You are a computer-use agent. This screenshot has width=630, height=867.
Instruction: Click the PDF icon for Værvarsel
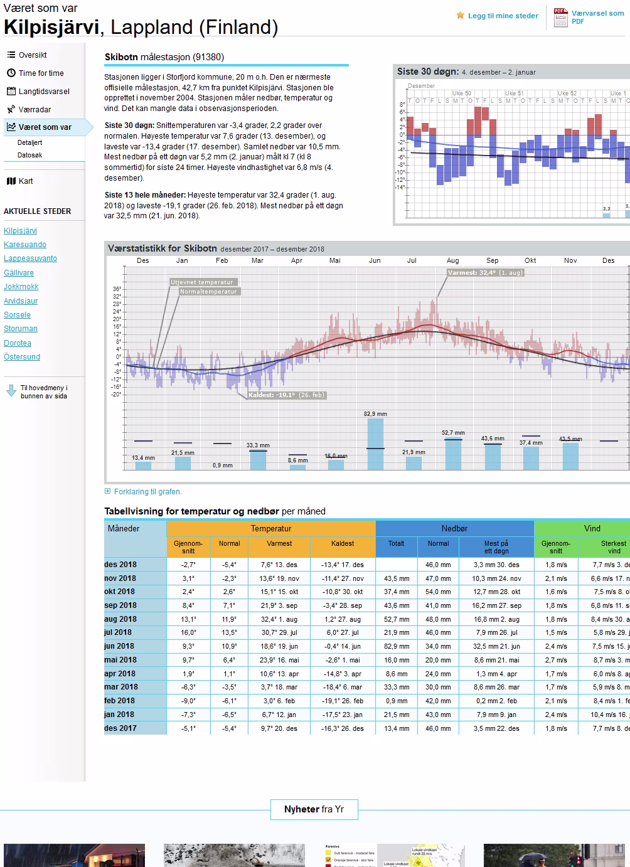[560, 17]
